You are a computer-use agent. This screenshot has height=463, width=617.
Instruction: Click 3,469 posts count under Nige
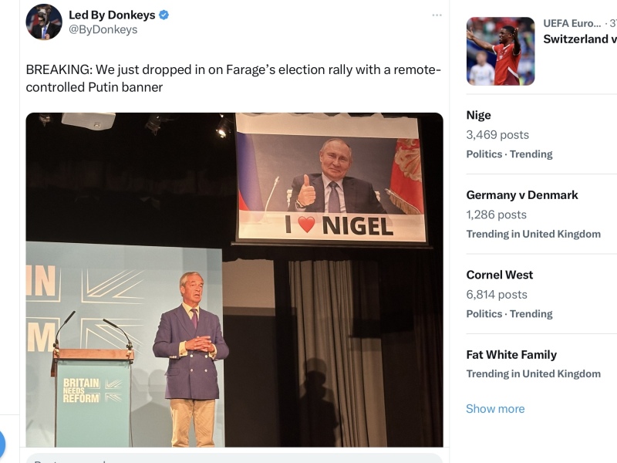coord(497,134)
